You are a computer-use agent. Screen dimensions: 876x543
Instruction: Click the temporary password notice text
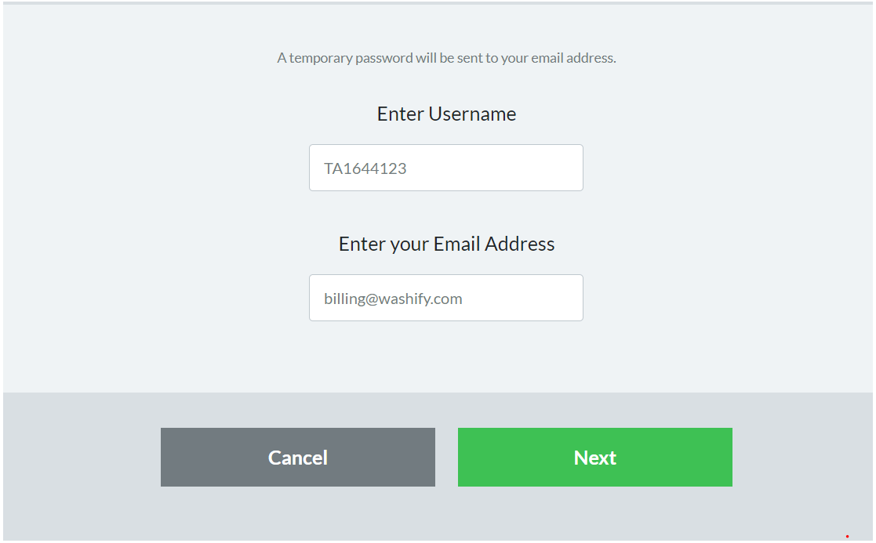tap(446, 58)
